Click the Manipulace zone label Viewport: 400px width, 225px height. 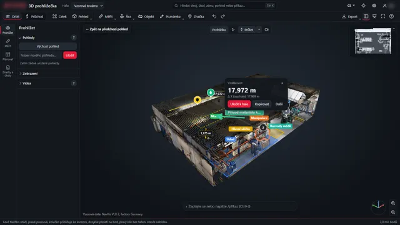pyautogui.click(x=259, y=118)
